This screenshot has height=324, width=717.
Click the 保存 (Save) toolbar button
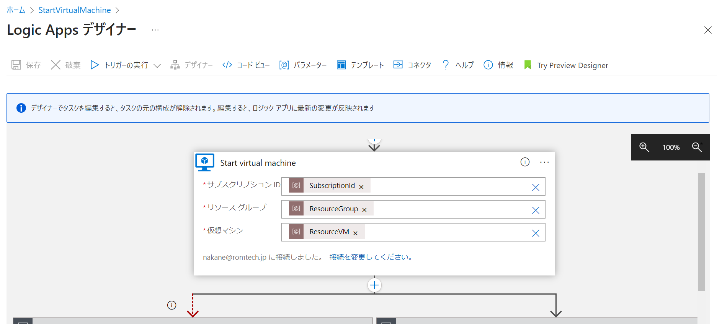[26, 65]
